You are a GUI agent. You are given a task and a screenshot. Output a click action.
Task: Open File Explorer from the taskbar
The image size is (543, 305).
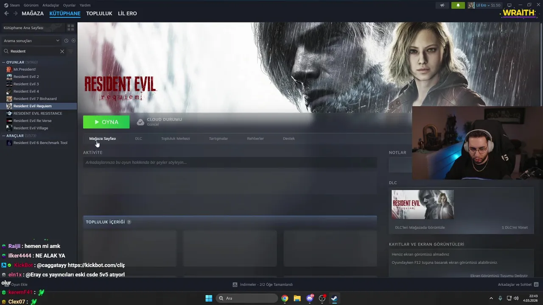pos(297,298)
